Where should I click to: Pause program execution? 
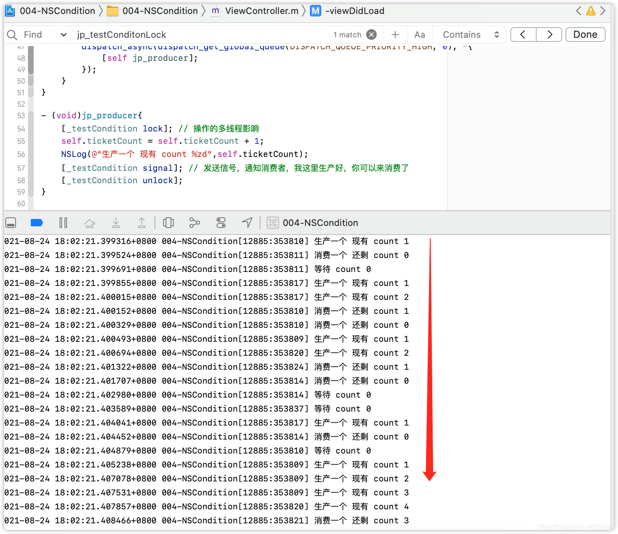point(63,223)
